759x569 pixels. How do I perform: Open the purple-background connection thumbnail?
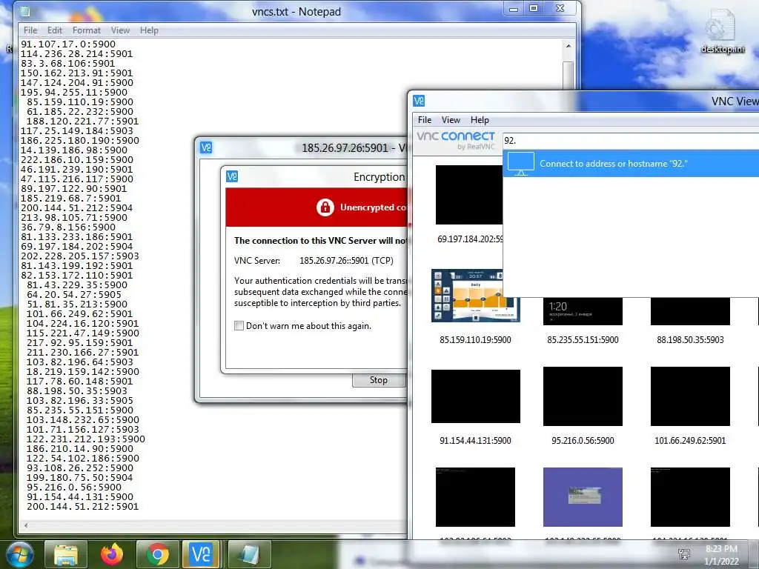tap(583, 497)
